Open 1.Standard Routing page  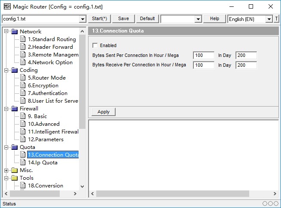click(52, 39)
